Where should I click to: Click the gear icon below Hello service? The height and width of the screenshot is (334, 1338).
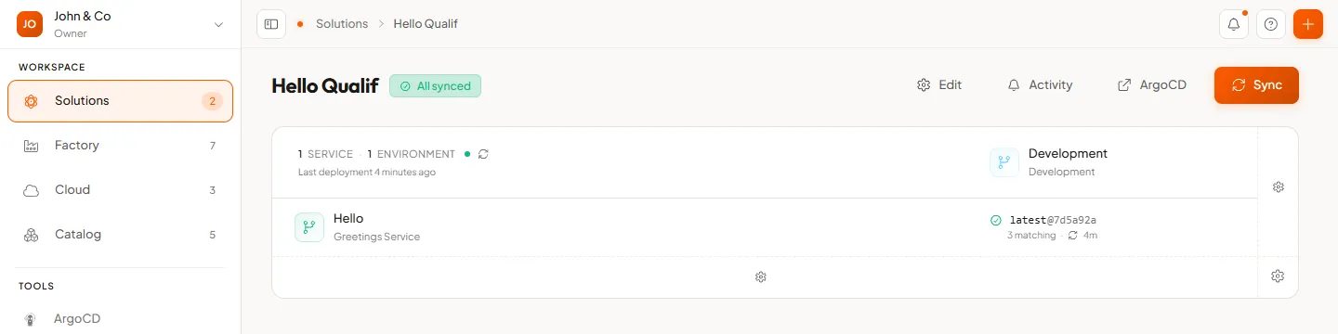click(x=761, y=276)
